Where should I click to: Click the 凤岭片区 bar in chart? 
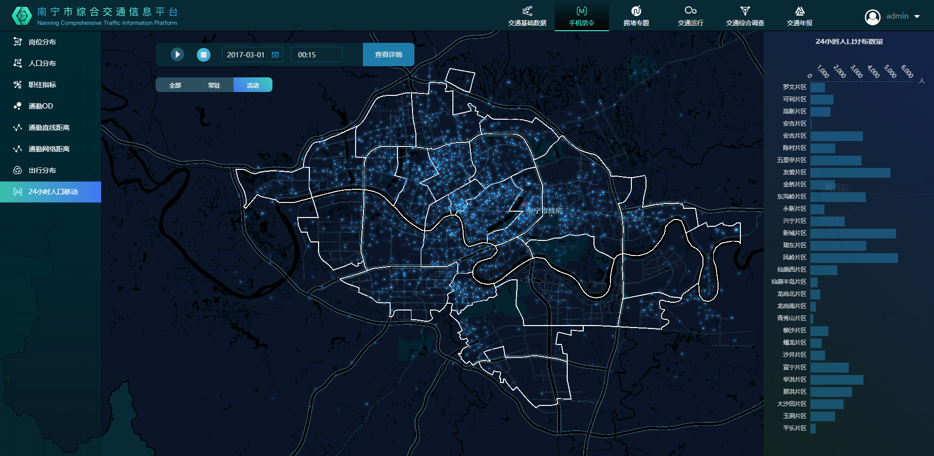854,258
